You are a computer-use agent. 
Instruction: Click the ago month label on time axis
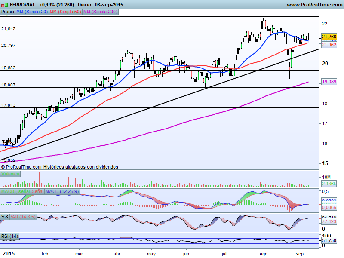[264, 254]
